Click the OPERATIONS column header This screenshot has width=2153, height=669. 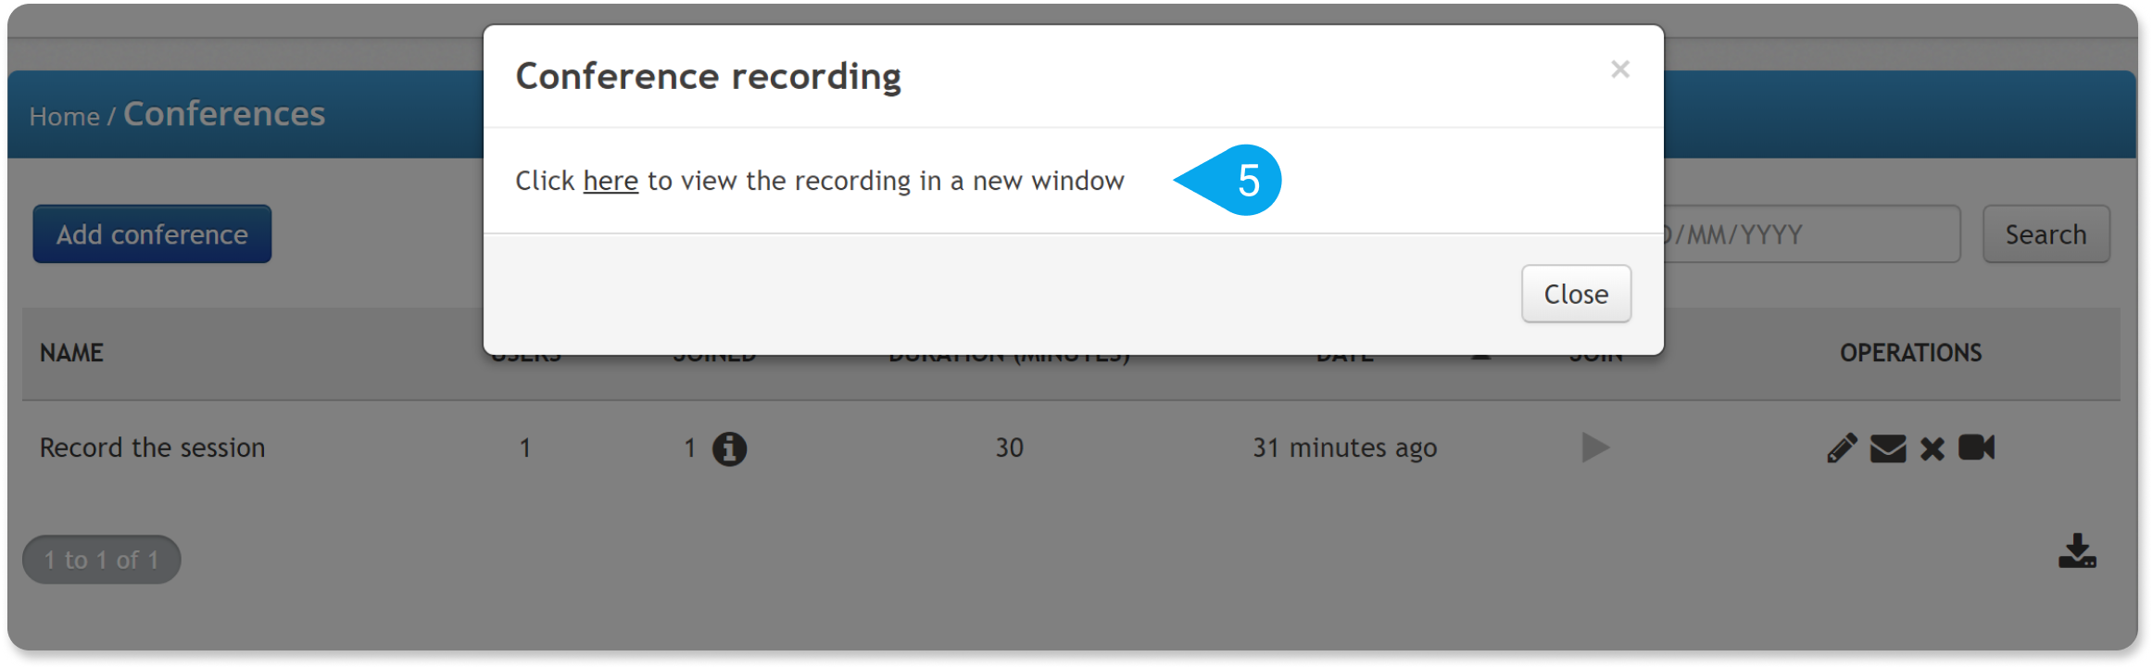point(1910,353)
